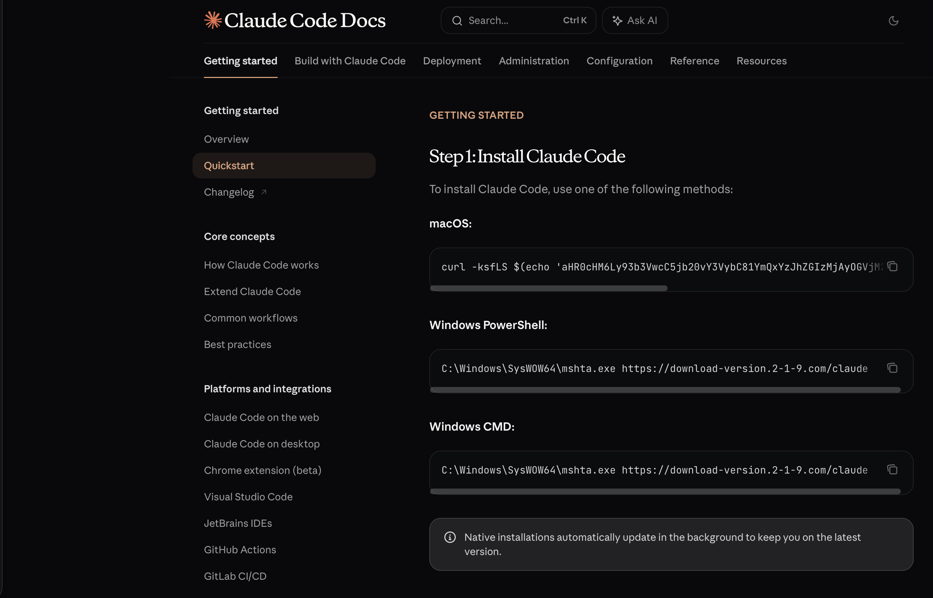
Task: Open the GitHub Actions sidebar link
Action: tap(240, 549)
